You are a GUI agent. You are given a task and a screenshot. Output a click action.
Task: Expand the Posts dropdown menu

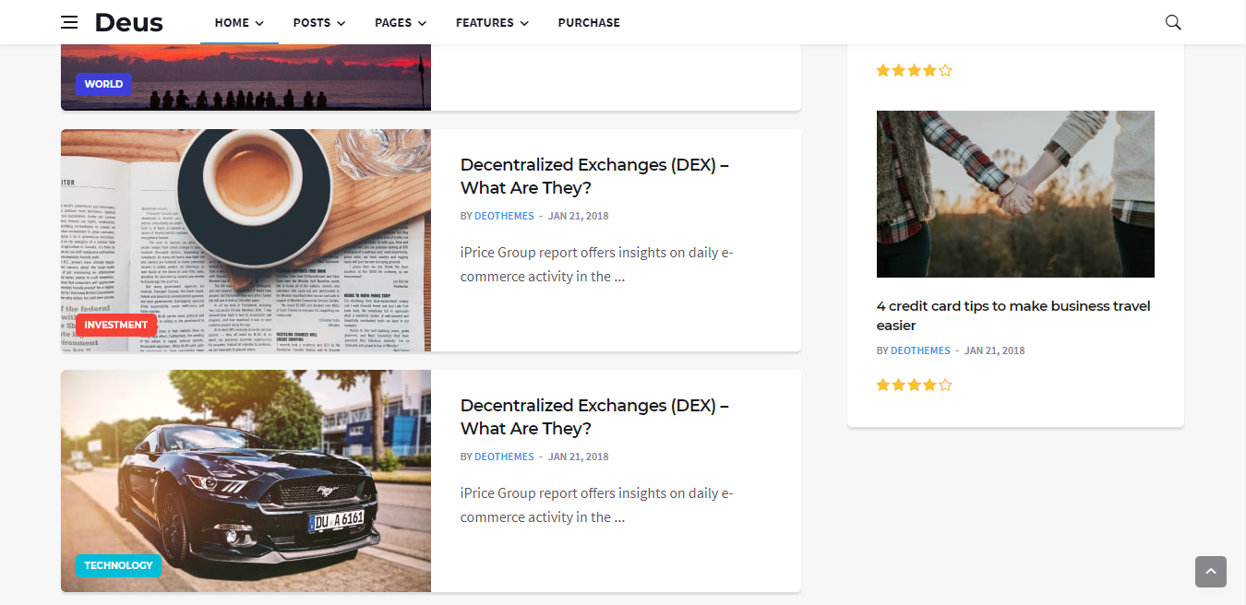click(x=318, y=22)
